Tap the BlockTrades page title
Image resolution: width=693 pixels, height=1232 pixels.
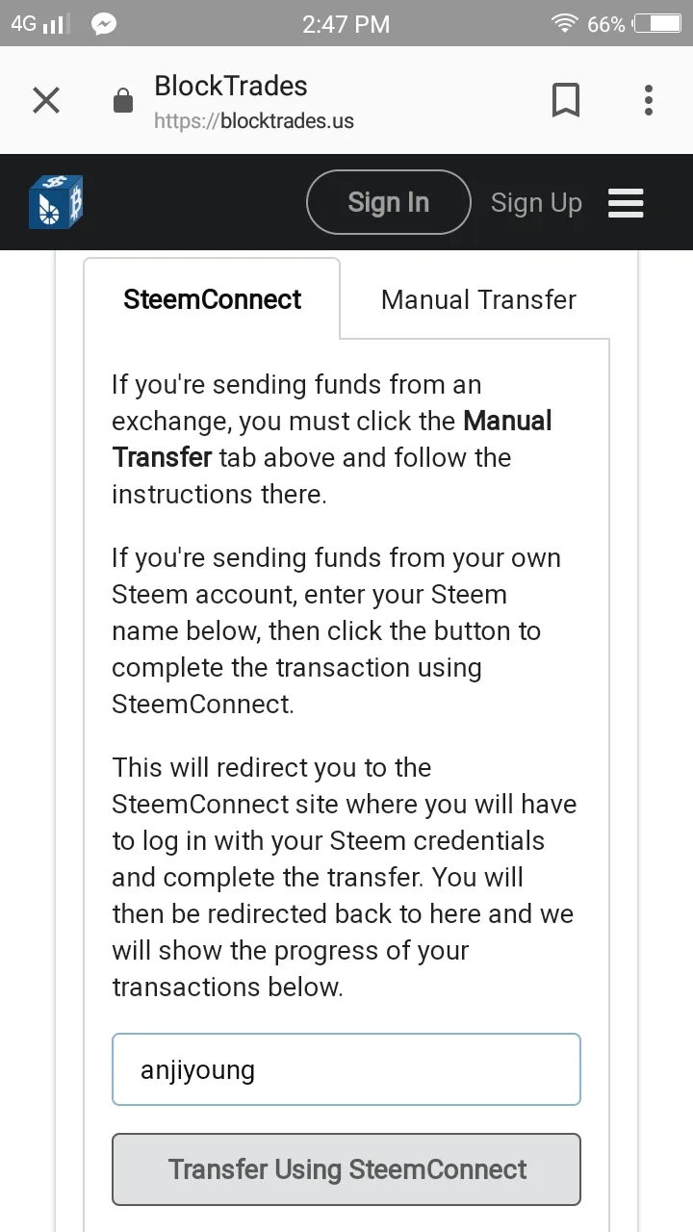click(231, 86)
